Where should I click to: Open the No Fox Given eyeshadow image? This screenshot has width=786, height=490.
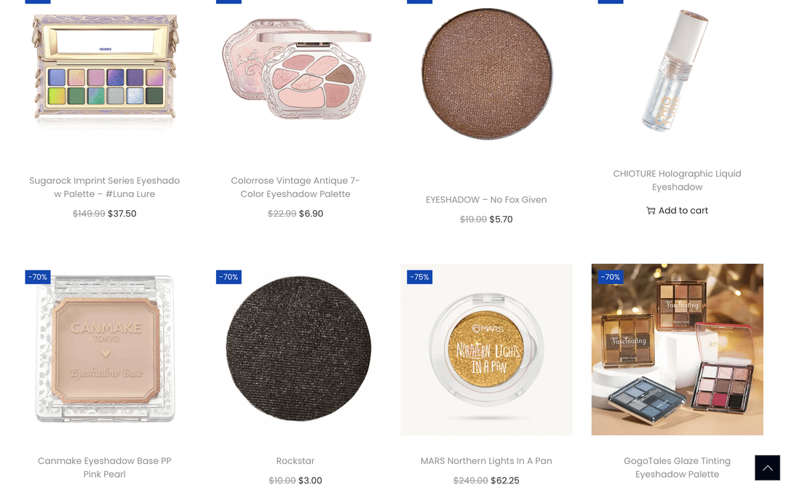point(487,73)
